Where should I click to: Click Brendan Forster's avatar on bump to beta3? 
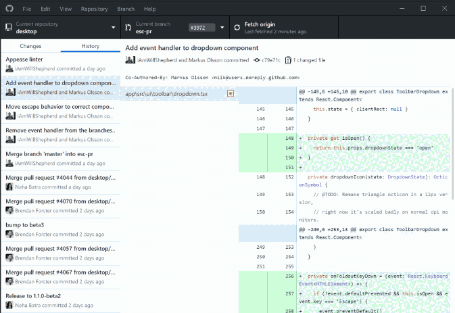point(9,234)
